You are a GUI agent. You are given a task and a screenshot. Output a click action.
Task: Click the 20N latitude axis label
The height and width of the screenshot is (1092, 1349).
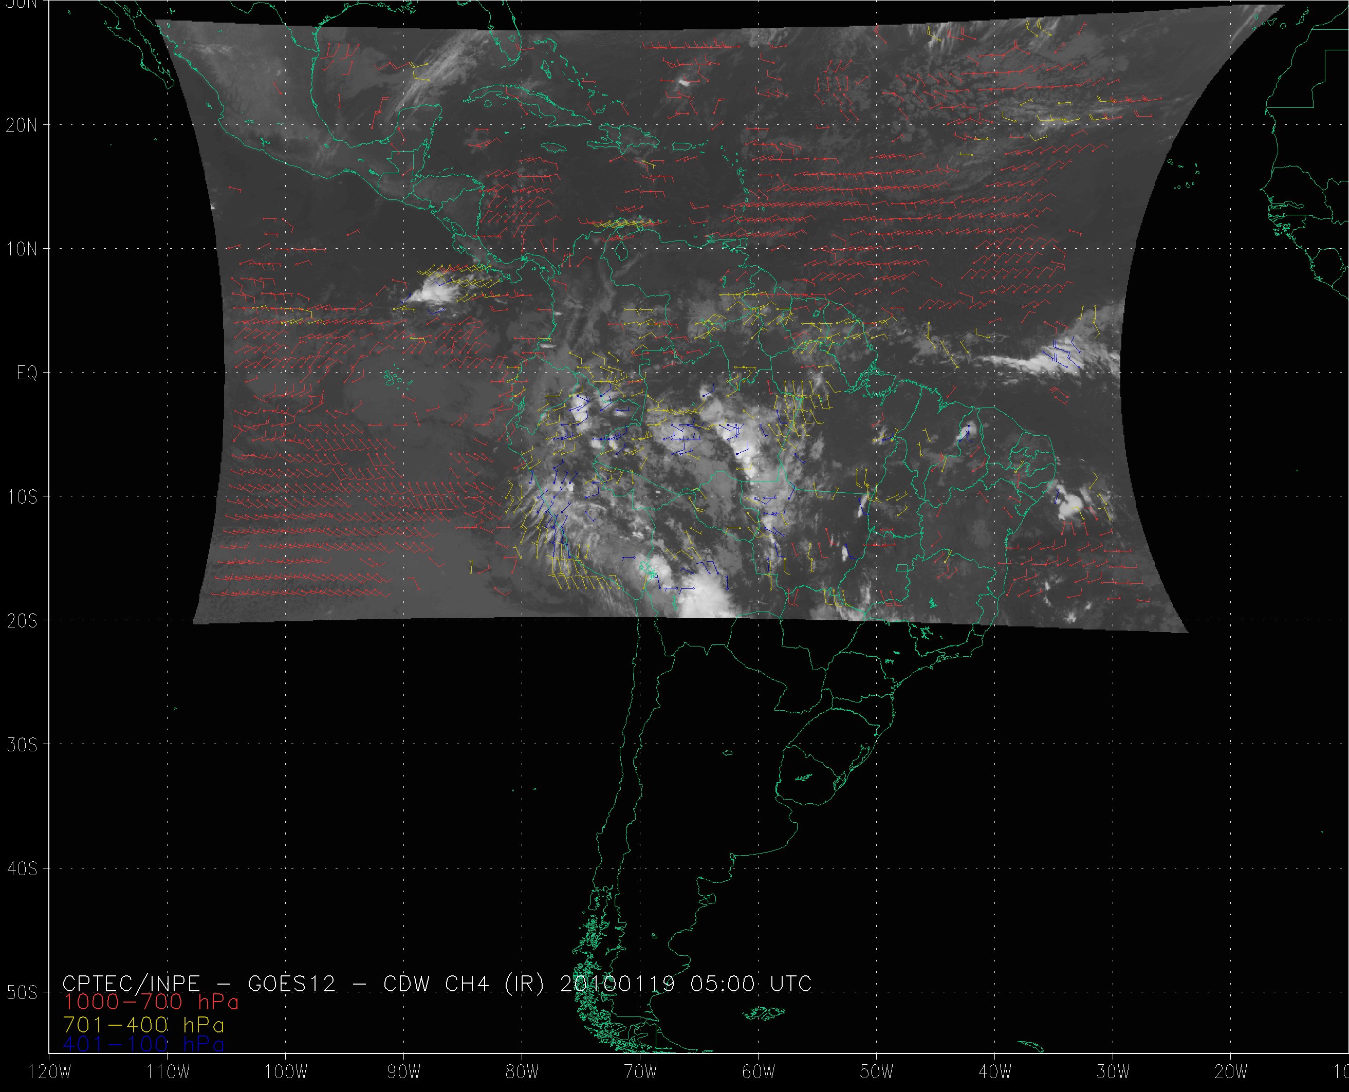tap(22, 125)
